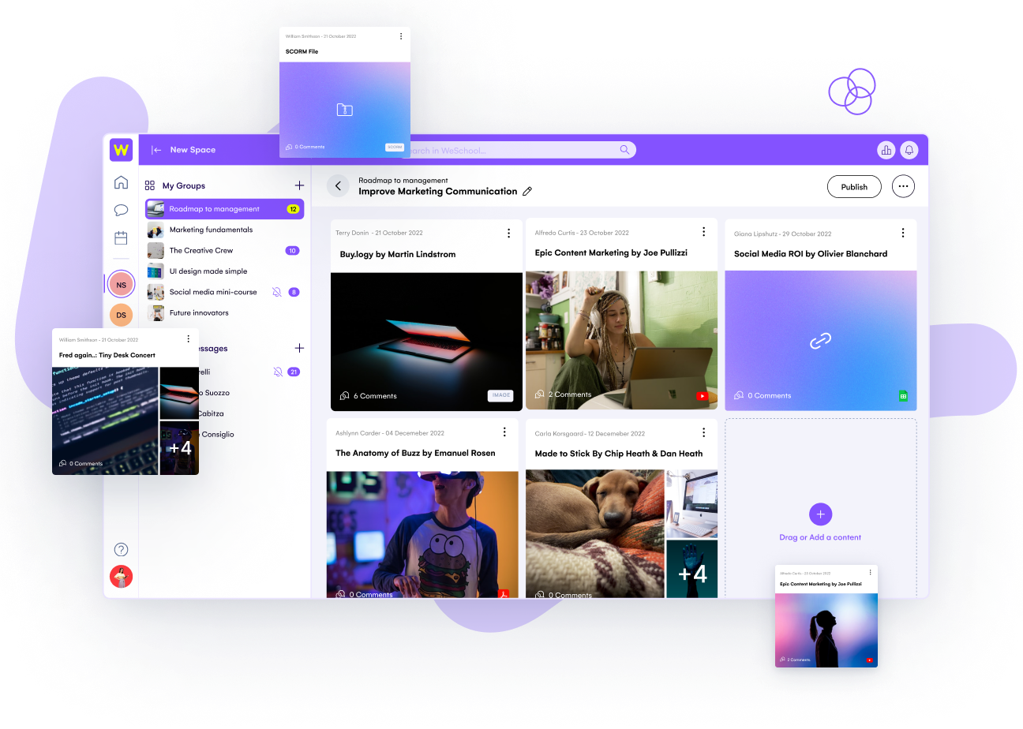Click the IMAGE tag on Buy.logy card
The height and width of the screenshot is (729, 1023).
500,395
